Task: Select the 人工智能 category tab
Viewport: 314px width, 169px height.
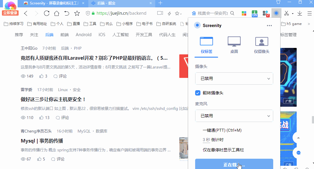Action: coord(121,35)
